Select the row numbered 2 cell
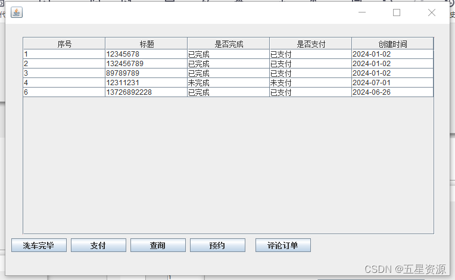The height and width of the screenshot is (280, 455). [x=64, y=64]
